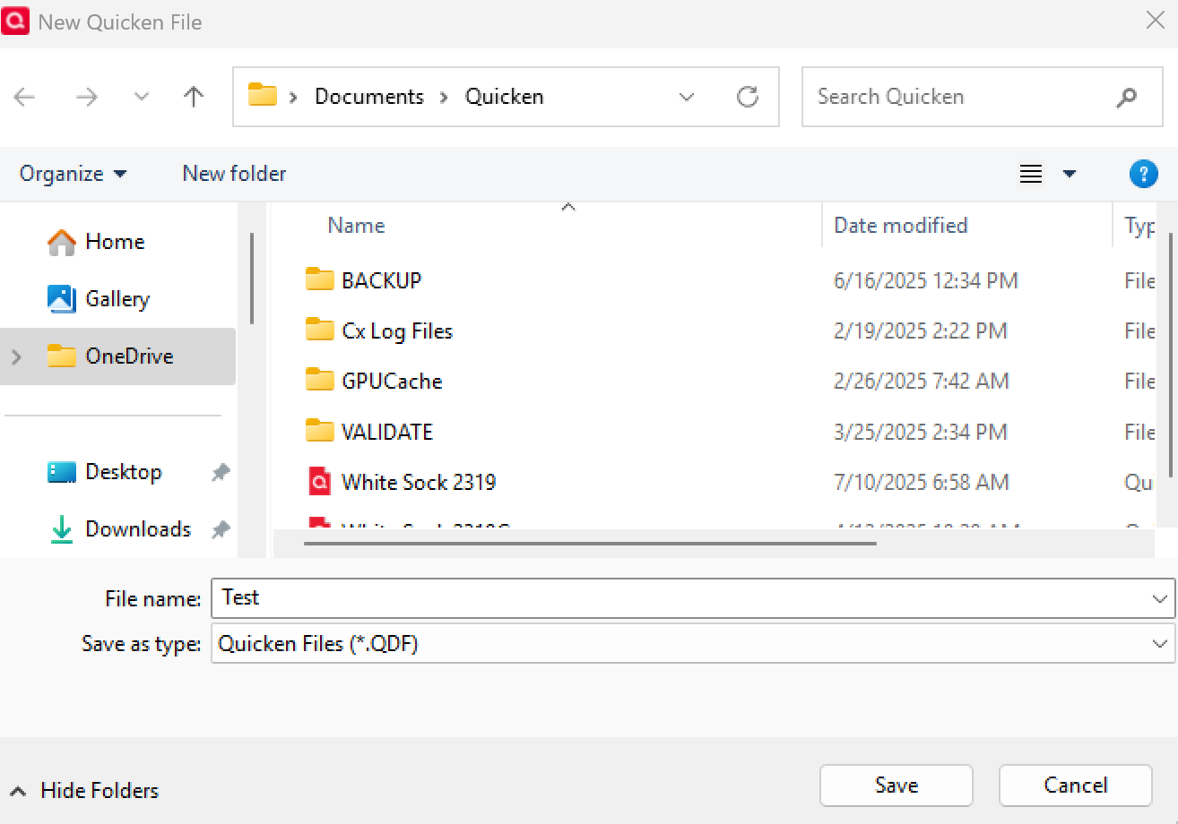Screen dimensions: 1178x824
Task: Click date 3/25/2025 2:34 PM
Action: [x=921, y=432]
